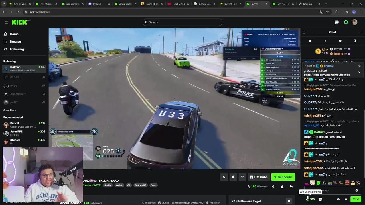
Task: Click top gifter l_3w
Action: [325, 50]
